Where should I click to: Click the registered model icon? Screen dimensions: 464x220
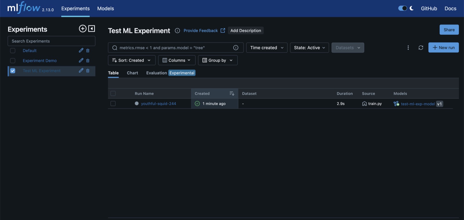tap(396, 103)
